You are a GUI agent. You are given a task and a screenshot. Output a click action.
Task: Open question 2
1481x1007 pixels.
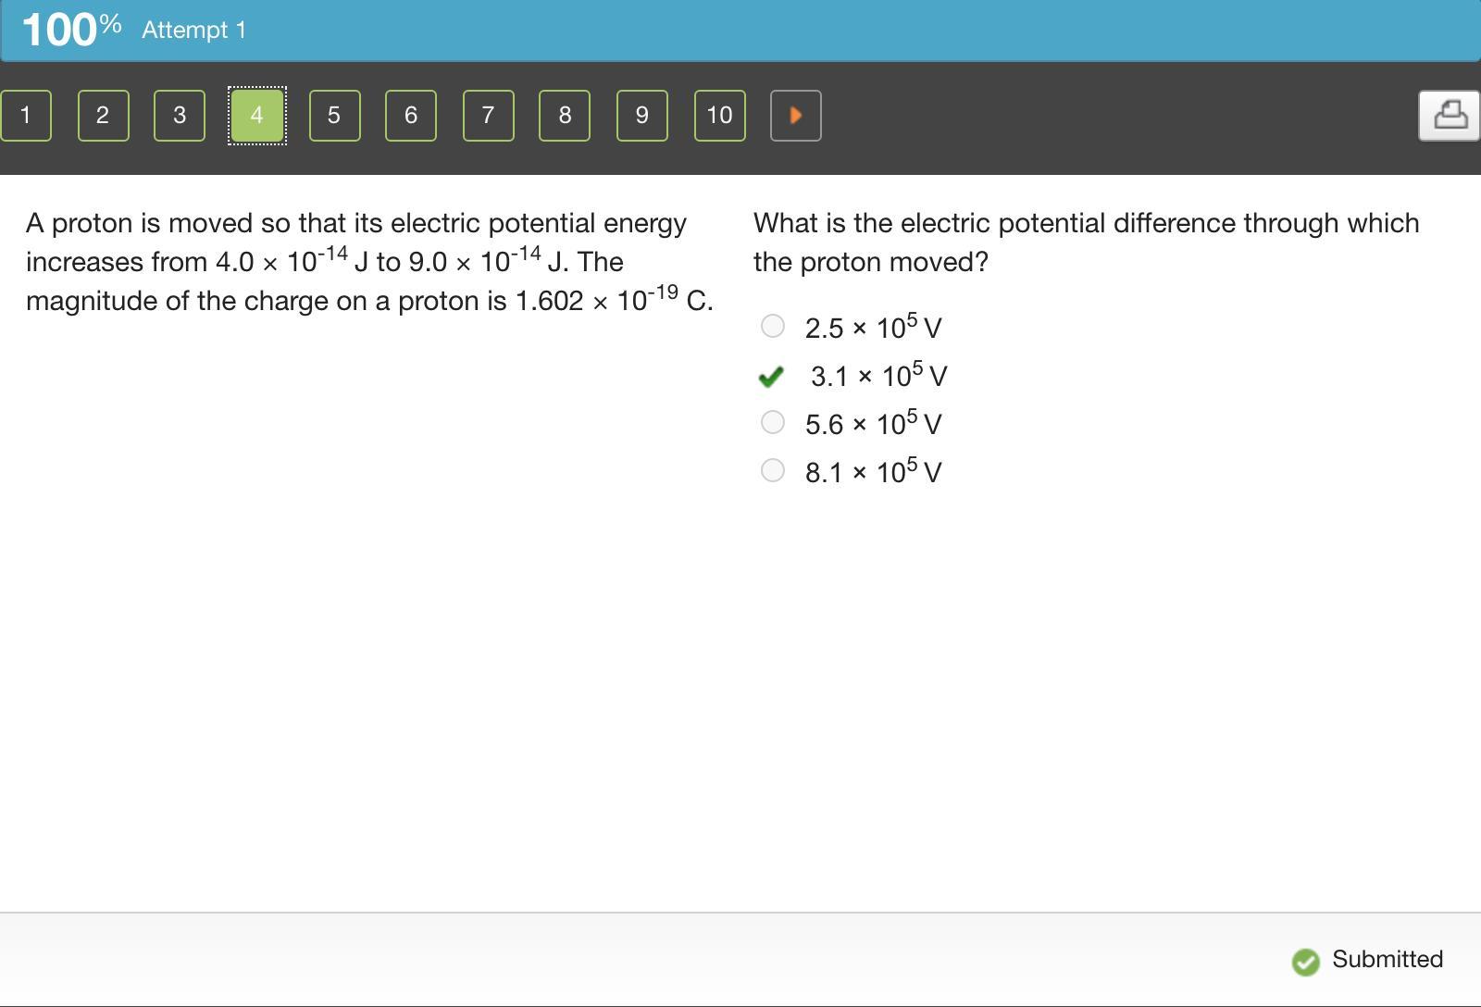tap(103, 116)
